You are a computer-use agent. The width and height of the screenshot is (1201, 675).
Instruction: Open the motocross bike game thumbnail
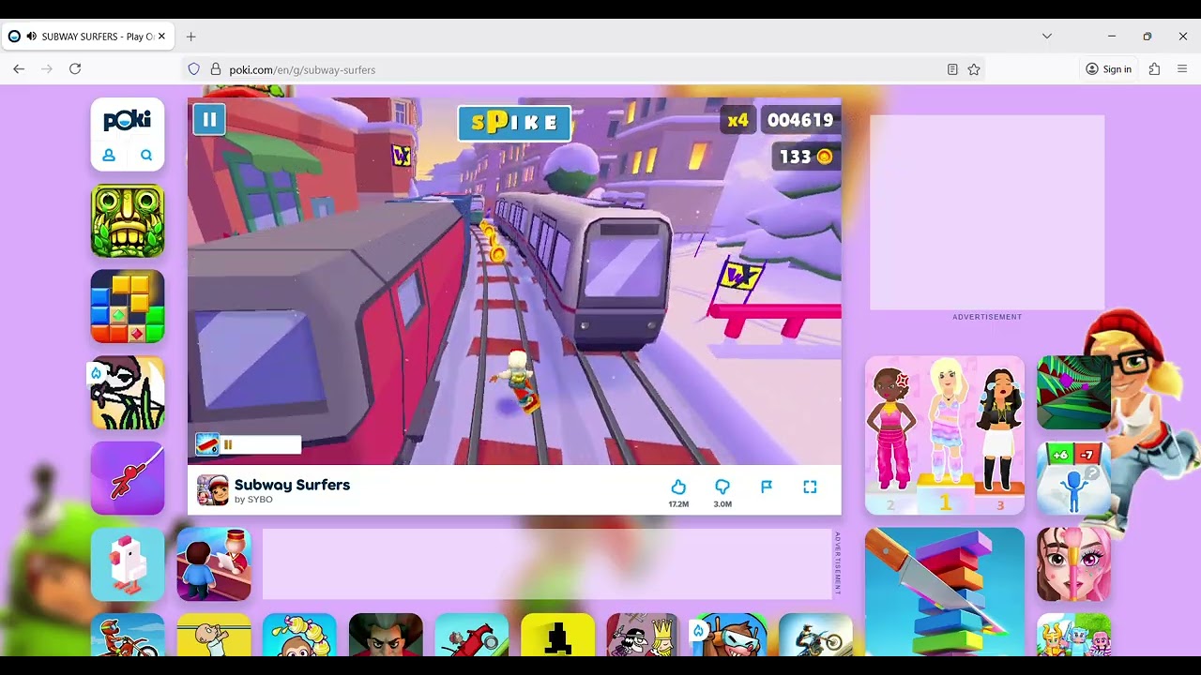128,636
